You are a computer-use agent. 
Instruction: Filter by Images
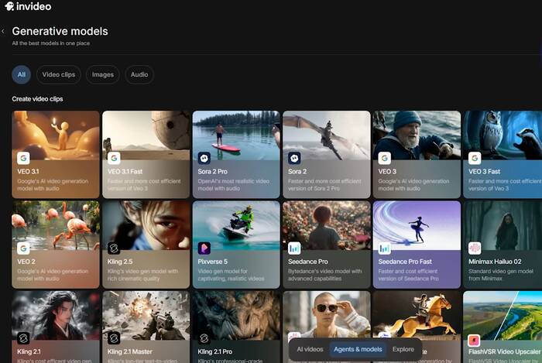(x=103, y=74)
